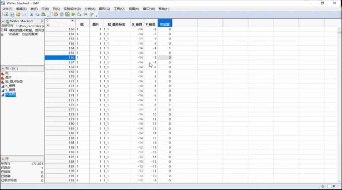Click the X_模具 column header
This screenshot has height=190, width=342.
pyautogui.click(x=137, y=24)
